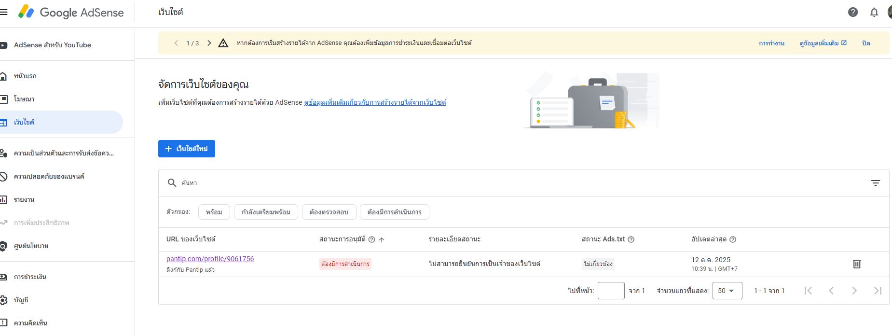Sort by approval status arrow
The width and height of the screenshot is (892, 336).
382,239
